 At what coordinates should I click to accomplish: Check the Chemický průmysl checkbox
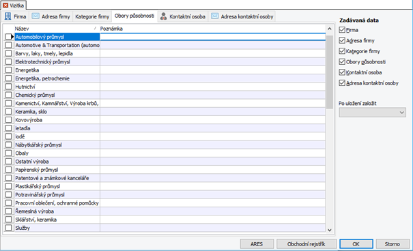pos(8,95)
